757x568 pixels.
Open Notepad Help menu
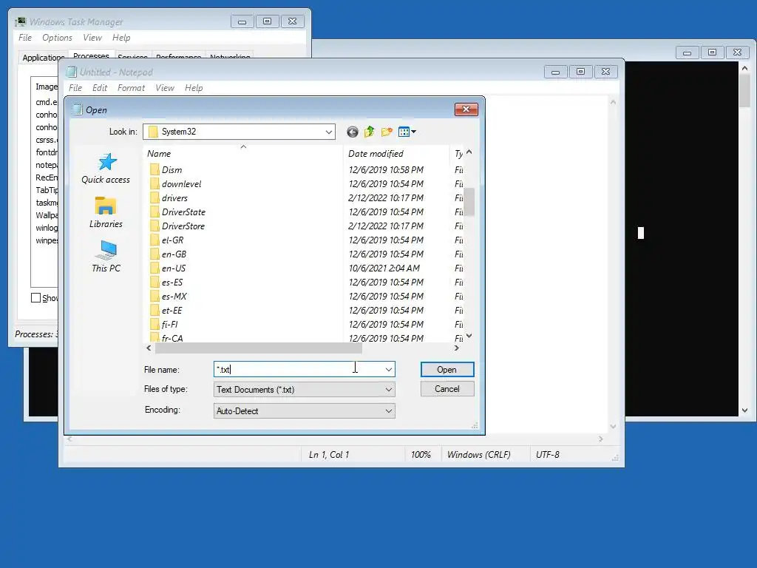[x=194, y=88]
